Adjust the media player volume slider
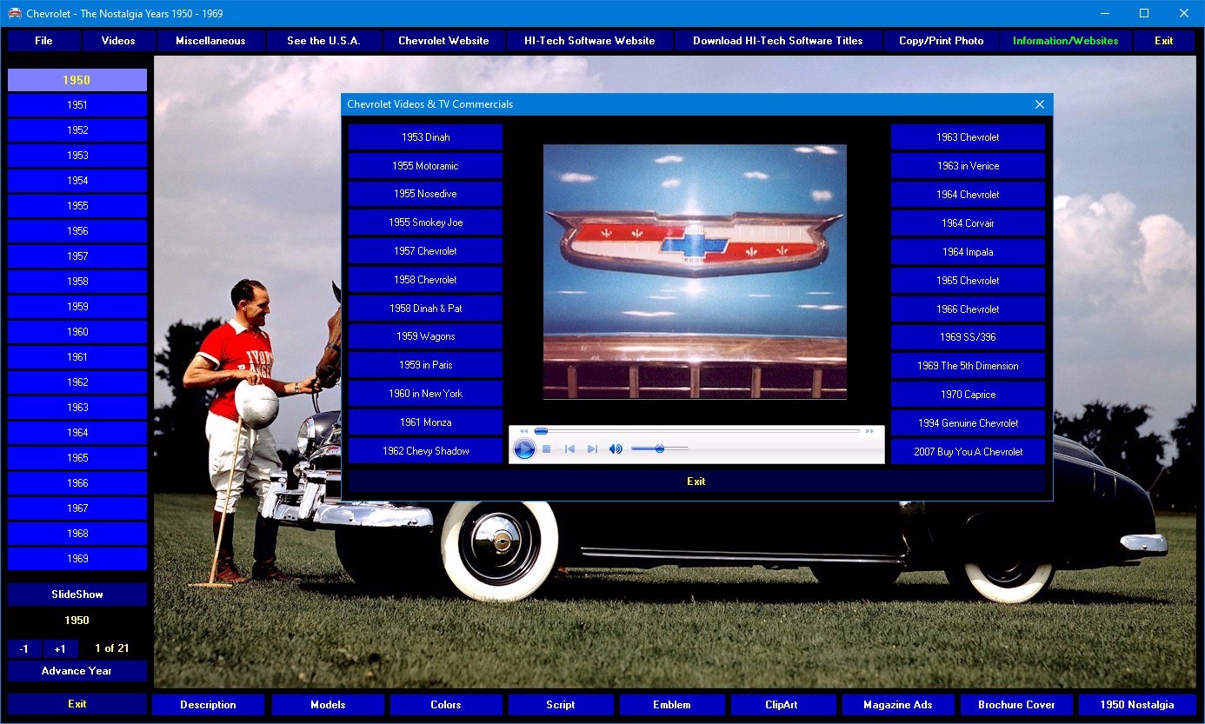This screenshot has height=724, width=1205. (660, 448)
